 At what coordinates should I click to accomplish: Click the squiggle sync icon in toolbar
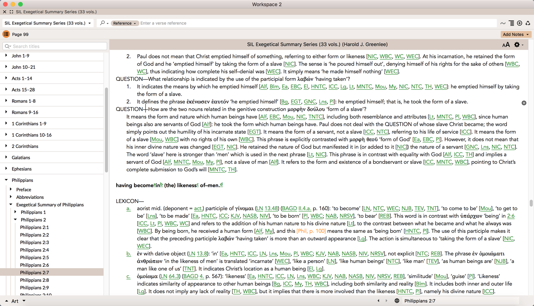[503, 23]
